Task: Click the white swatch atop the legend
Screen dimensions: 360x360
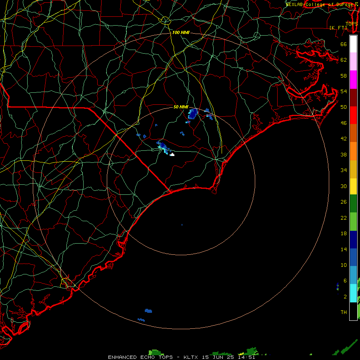Action: pyautogui.click(x=353, y=44)
